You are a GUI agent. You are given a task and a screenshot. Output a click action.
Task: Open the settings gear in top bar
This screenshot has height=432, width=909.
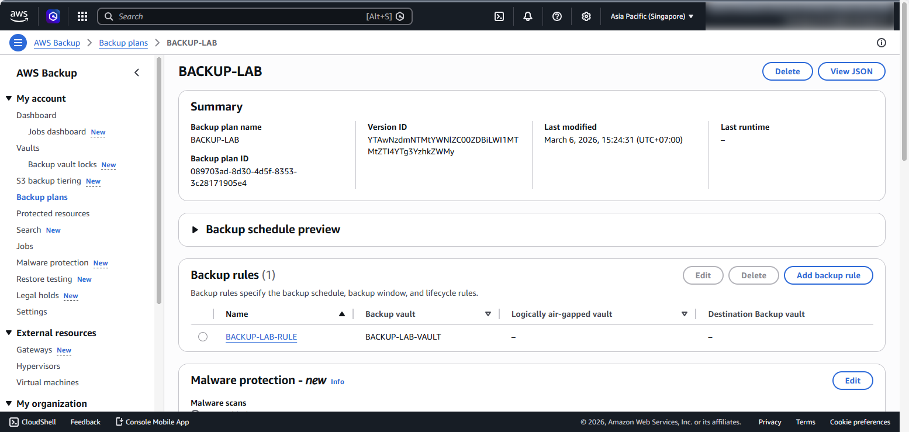click(586, 16)
